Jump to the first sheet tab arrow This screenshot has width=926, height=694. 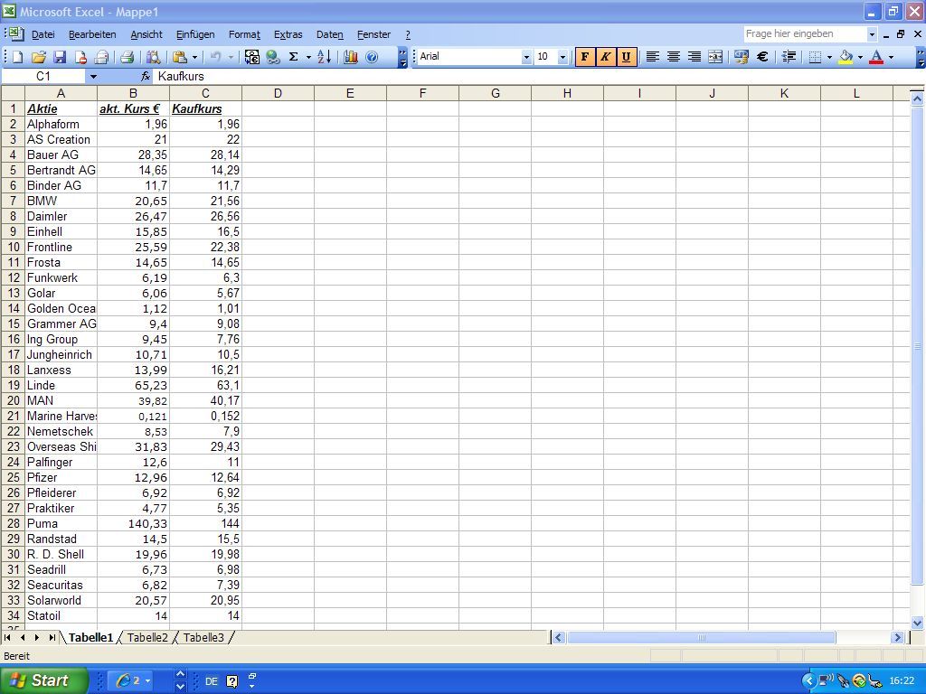(x=7, y=637)
